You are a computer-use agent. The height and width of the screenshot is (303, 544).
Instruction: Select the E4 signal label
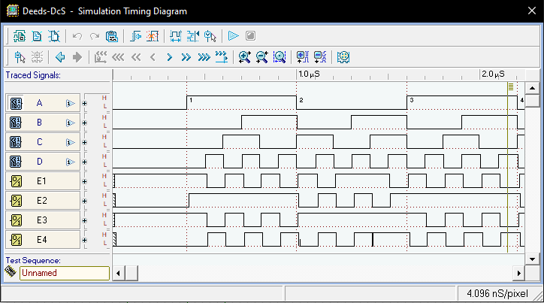tap(41, 240)
